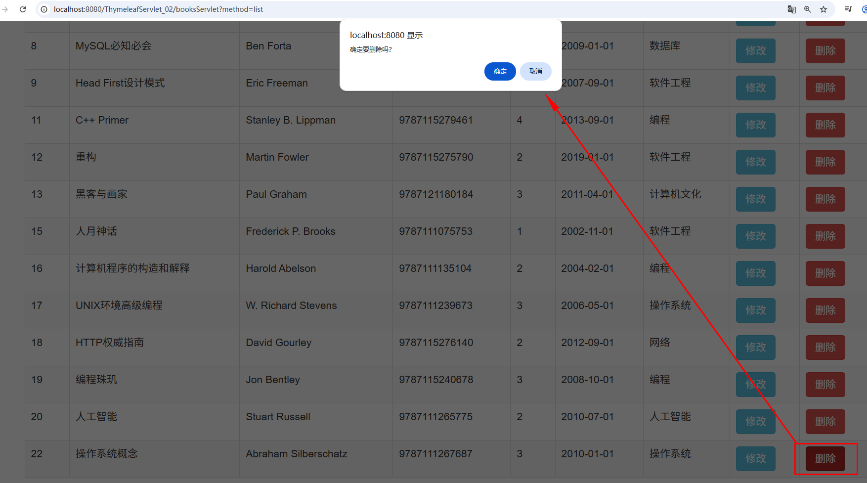Open the media control icon in toolbar
867x483 pixels.
click(x=848, y=9)
